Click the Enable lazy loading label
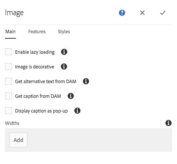Image resolution: width=177 pixels, height=164 pixels. click(35, 52)
